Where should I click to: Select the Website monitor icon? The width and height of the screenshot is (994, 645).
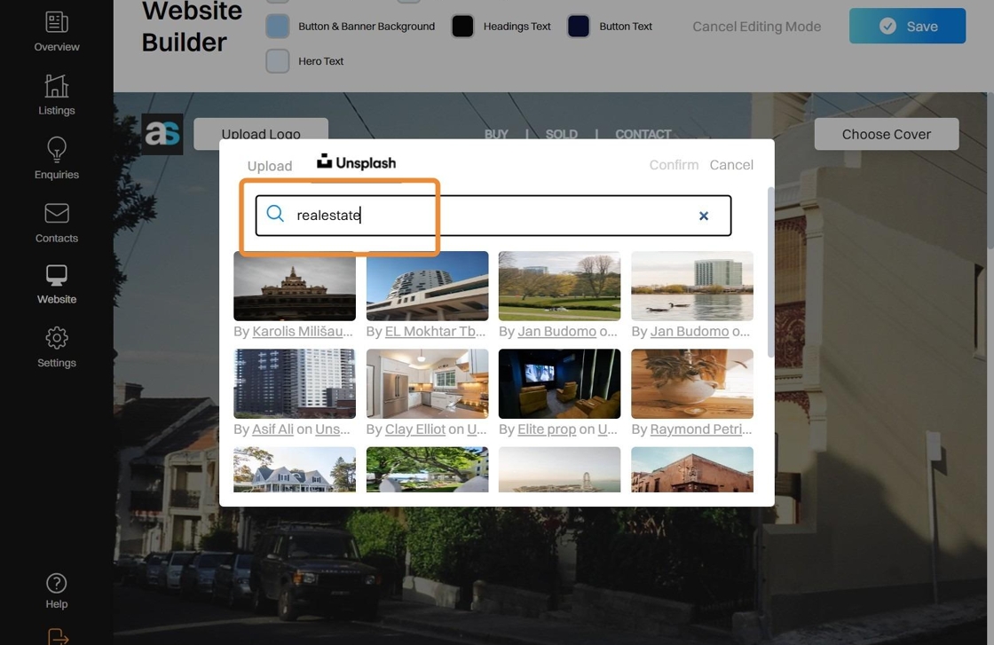57,276
